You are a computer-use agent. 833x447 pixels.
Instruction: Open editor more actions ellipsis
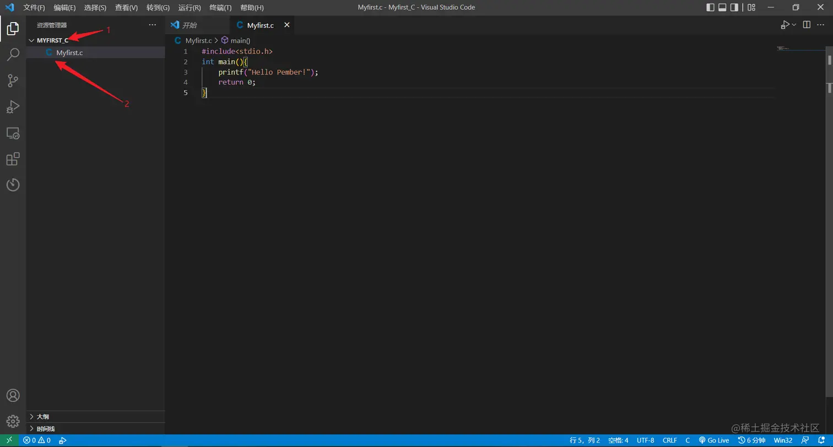(x=821, y=25)
